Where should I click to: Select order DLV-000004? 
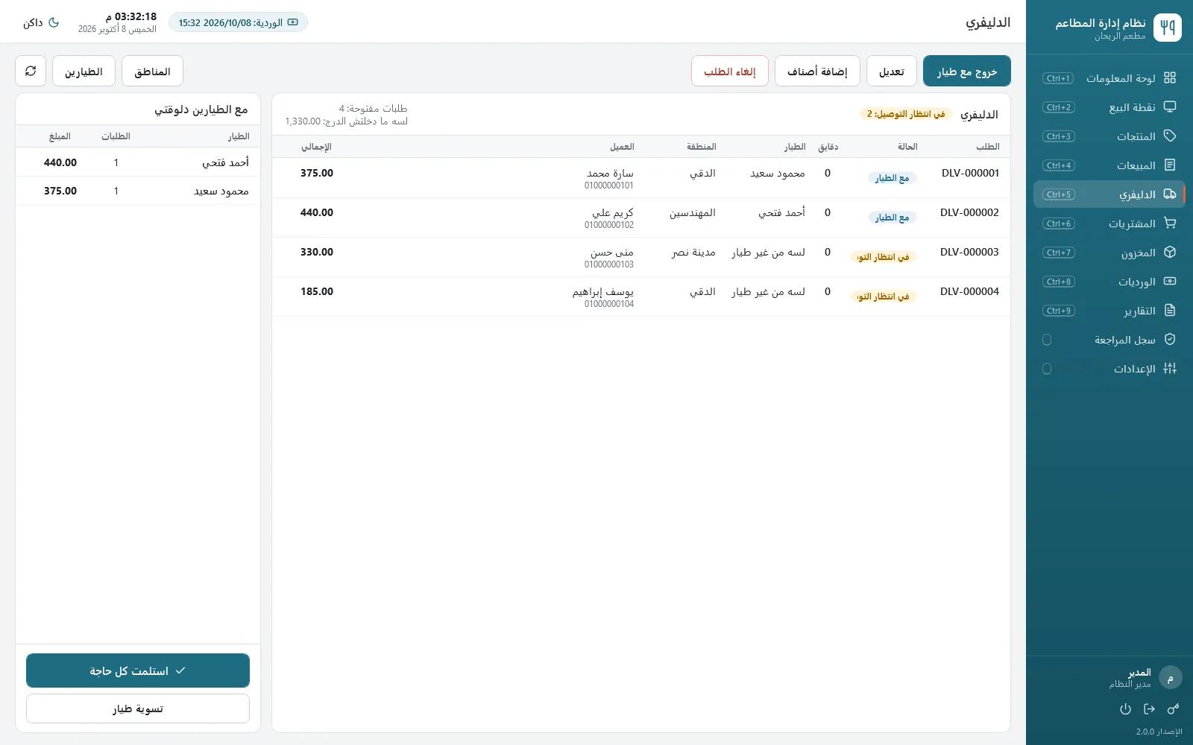(641, 297)
